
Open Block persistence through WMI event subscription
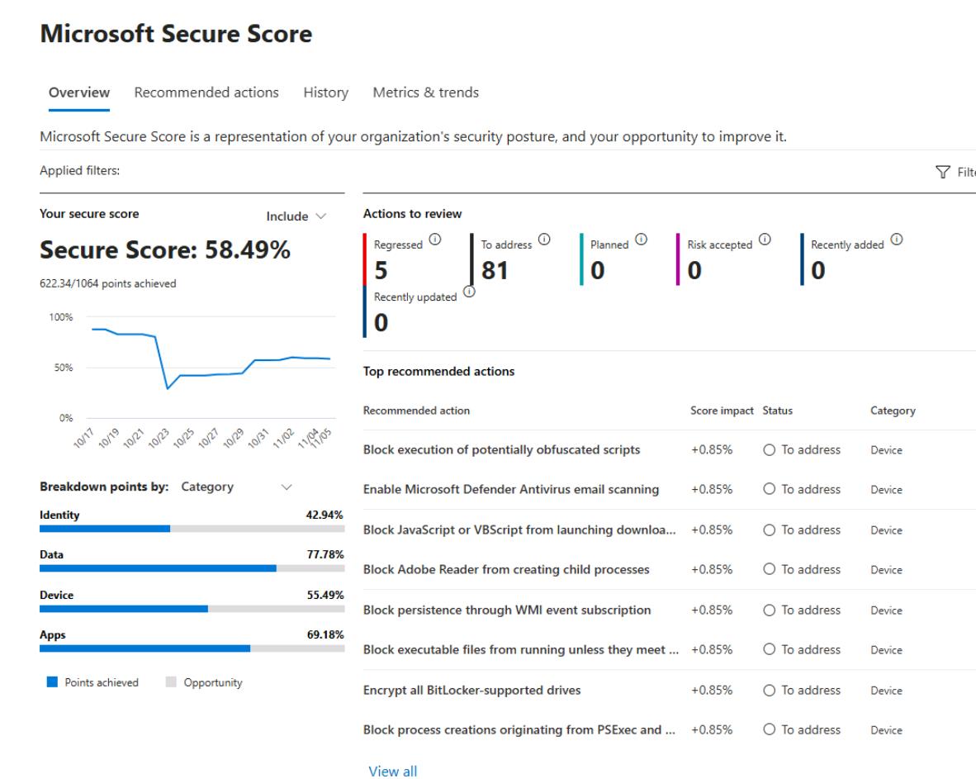coord(507,610)
